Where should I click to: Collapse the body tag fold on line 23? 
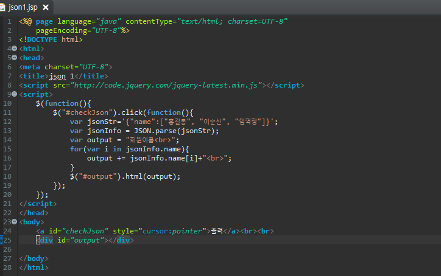[x=15, y=222]
